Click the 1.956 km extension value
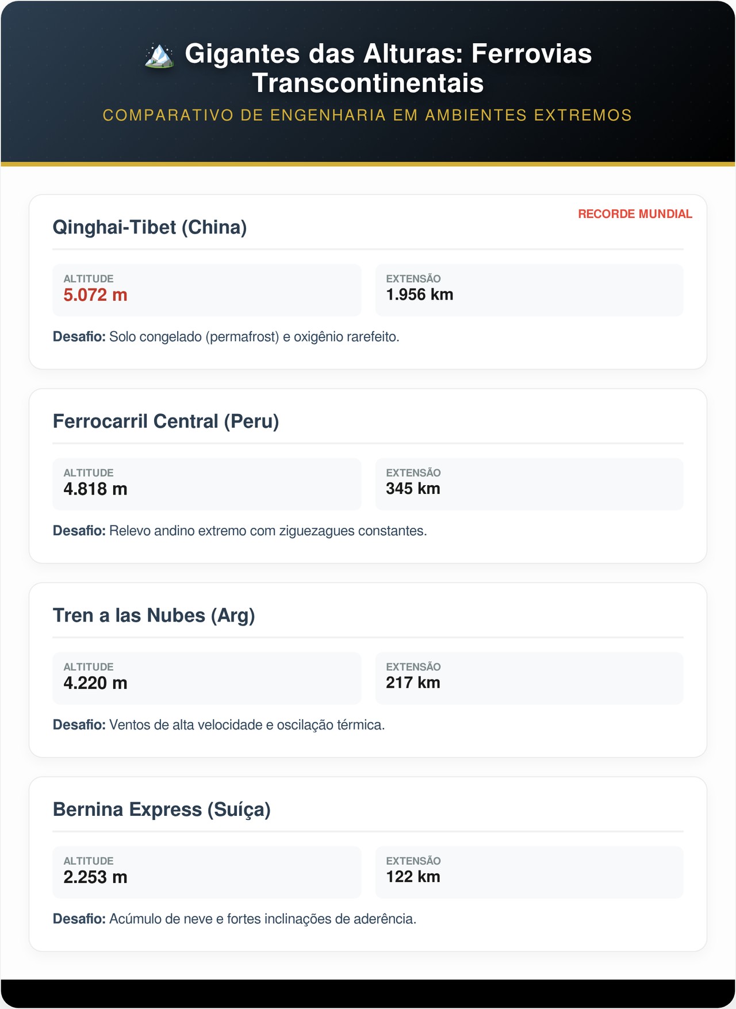736x1009 pixels. [x=420, y=294]
